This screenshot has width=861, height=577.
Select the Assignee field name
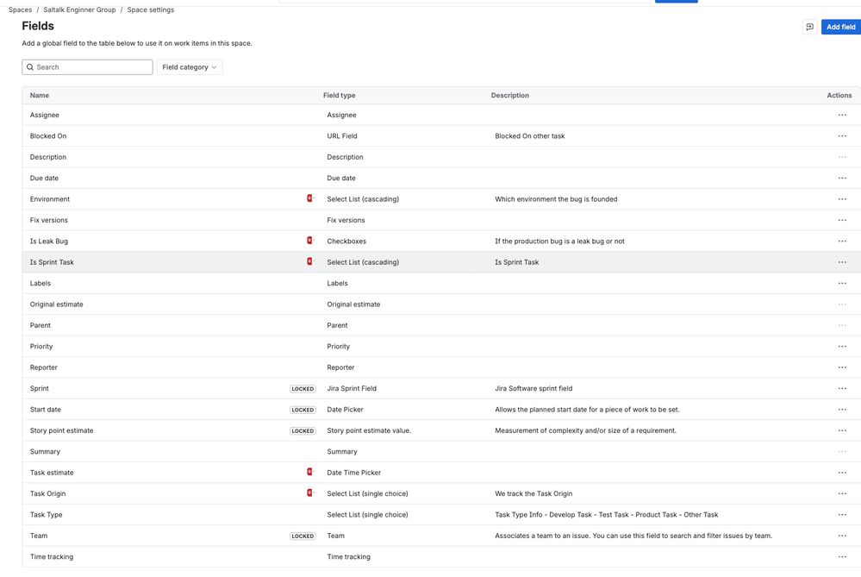click(x=45, y=115)
